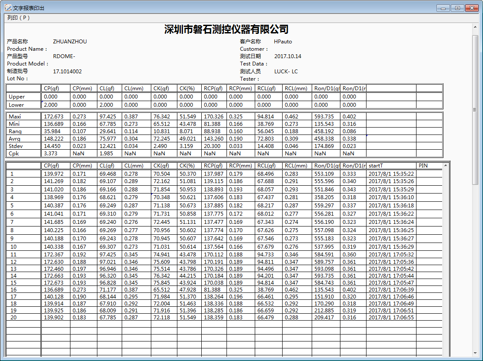
Task: Open the 列印(P) print menu
Action: [18, 18]
